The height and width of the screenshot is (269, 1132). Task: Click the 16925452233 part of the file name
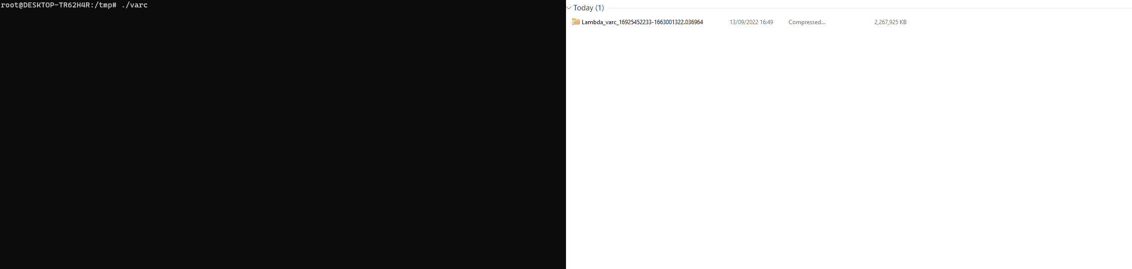point(635,22)
